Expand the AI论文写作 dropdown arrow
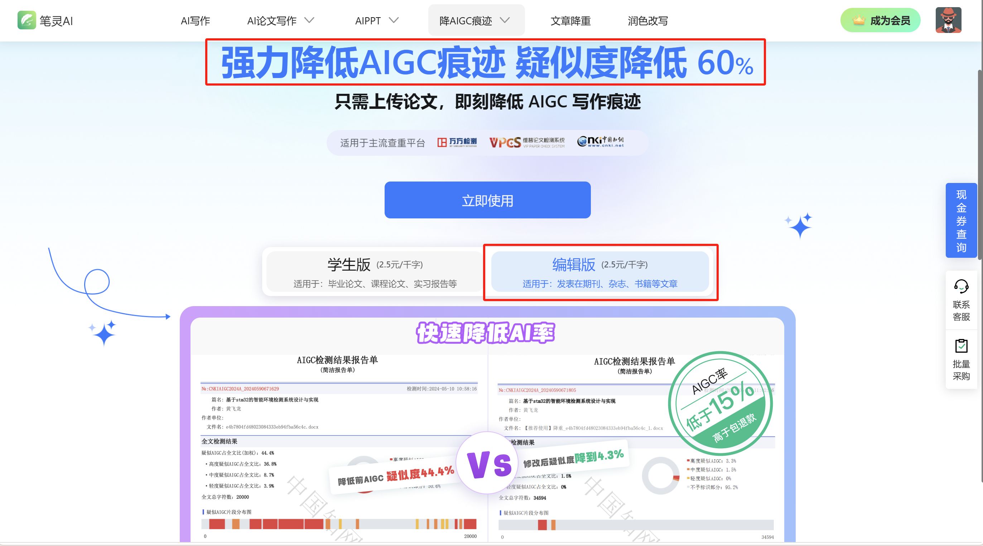This screenshot has width=983, height=546. click(x=309, y=20)
